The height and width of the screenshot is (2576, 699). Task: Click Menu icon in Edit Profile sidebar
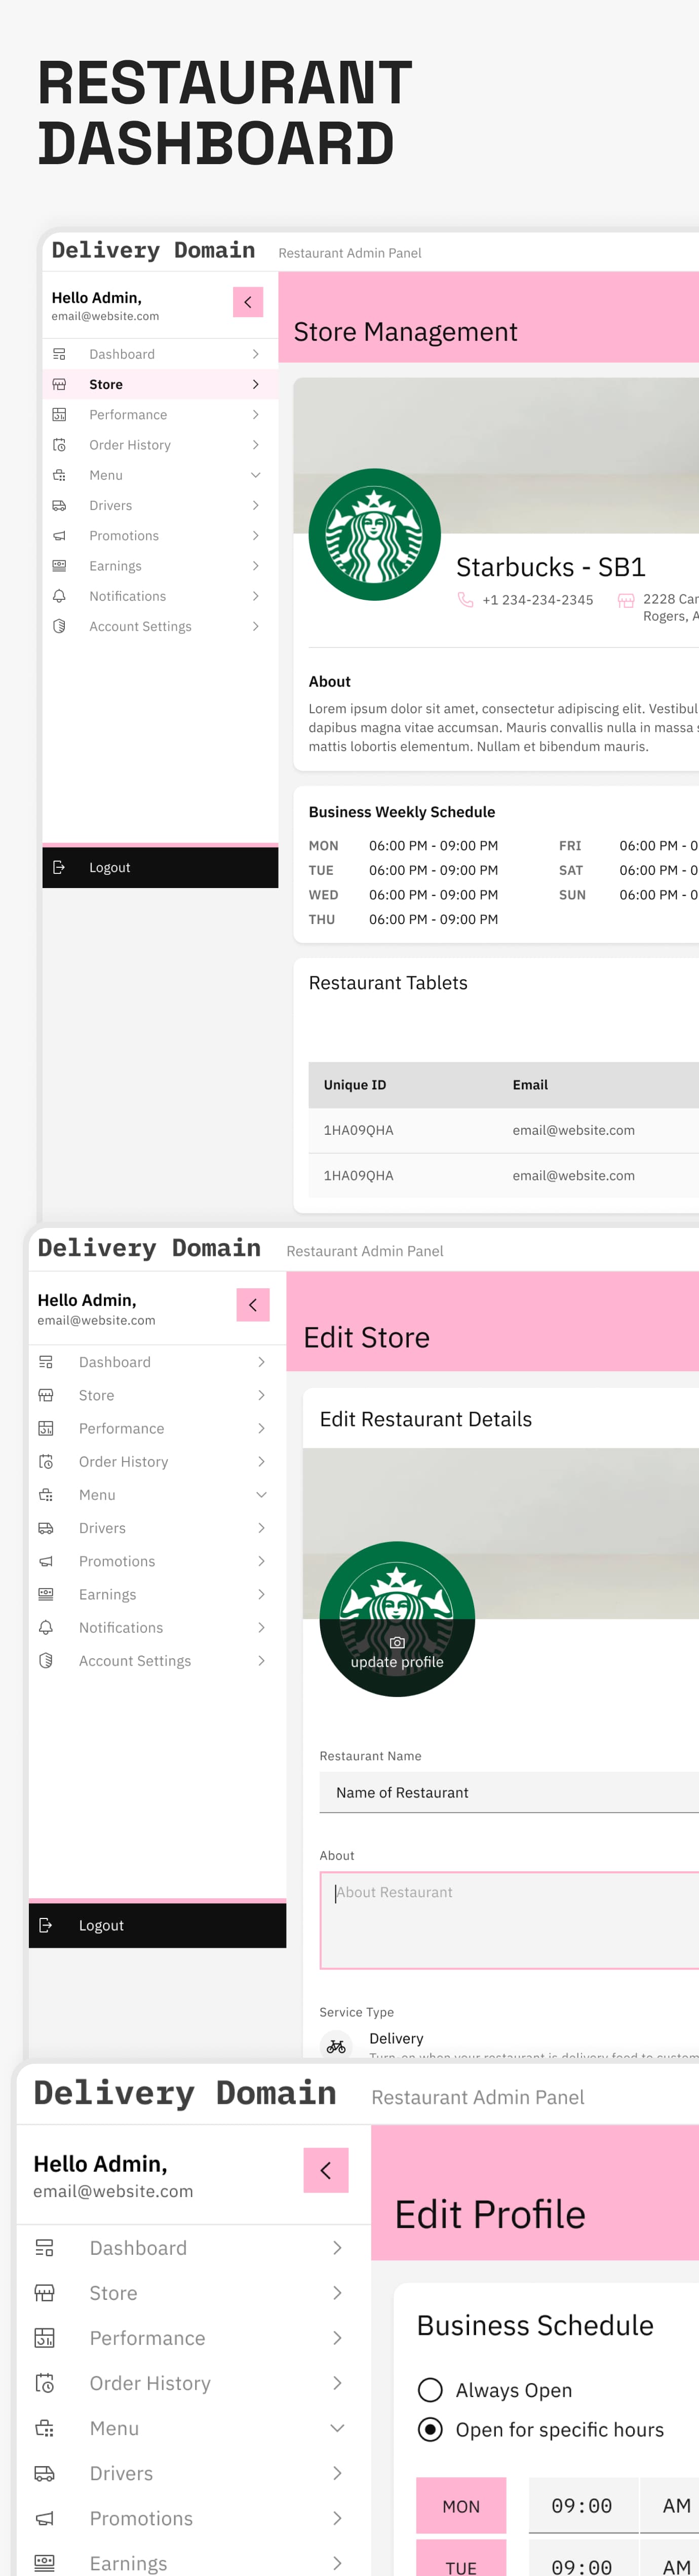[x=45, y=2428]
